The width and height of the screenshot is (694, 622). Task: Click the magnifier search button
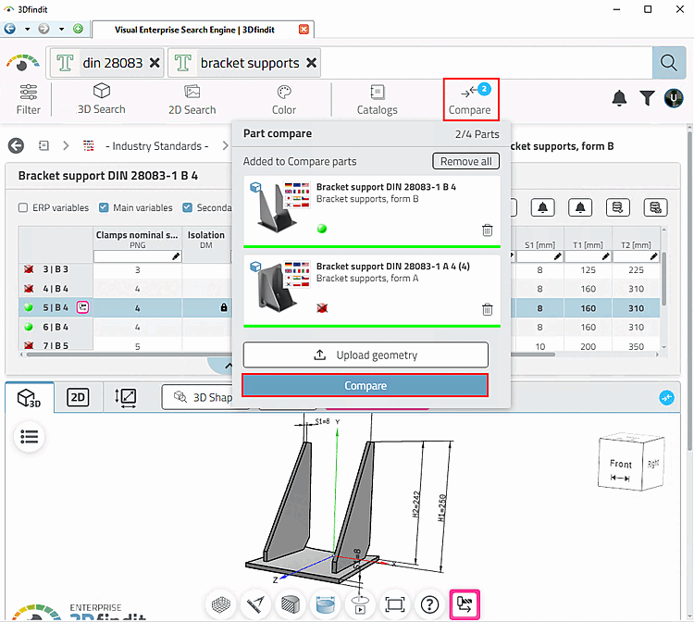667,63
